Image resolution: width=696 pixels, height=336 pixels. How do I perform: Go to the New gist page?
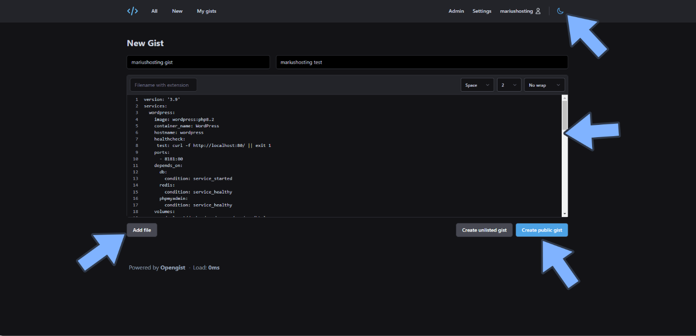point(177,11)
